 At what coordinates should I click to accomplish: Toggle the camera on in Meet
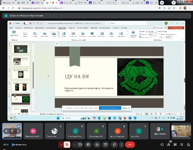[x=81, y=144]
